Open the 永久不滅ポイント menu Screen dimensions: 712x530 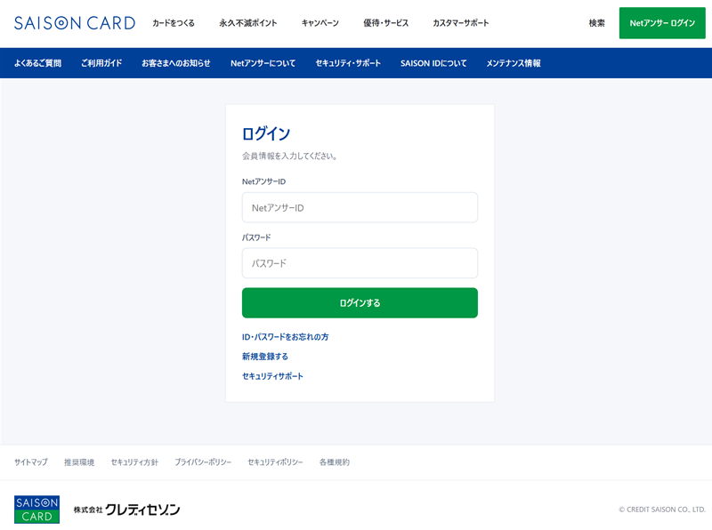coord(248,23)
